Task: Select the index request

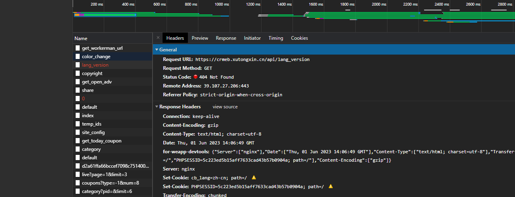Action: coord(113,116)
